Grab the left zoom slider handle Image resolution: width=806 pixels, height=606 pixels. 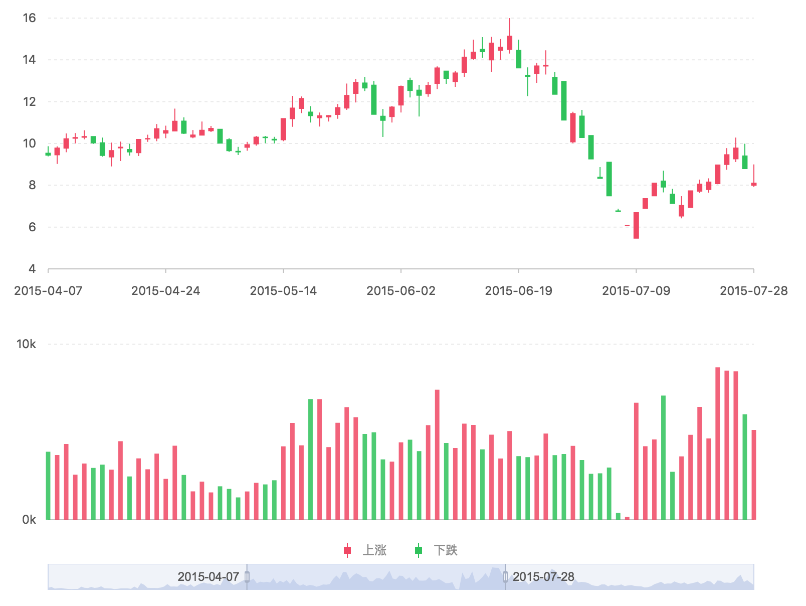tap(247, 577)
